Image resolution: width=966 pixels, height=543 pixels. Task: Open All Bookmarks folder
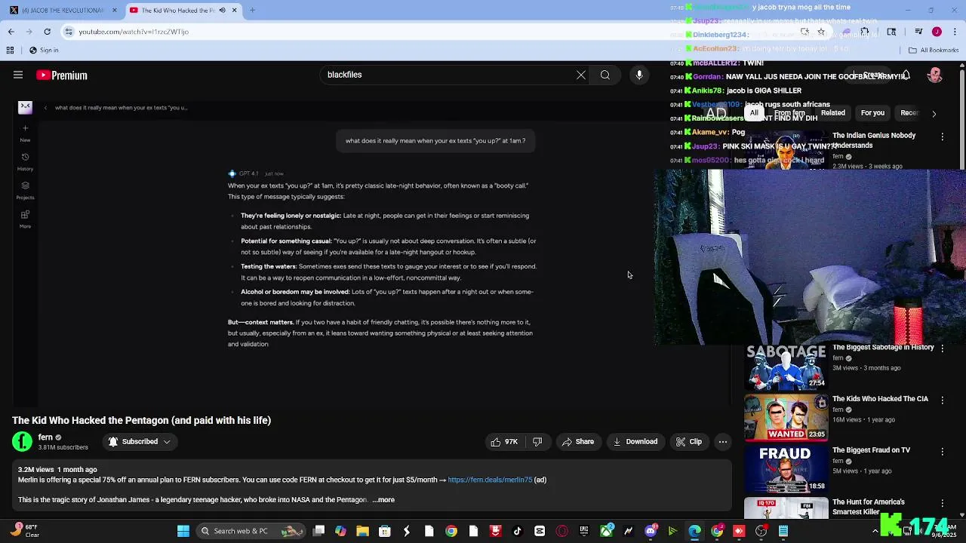tap(934, 50)
